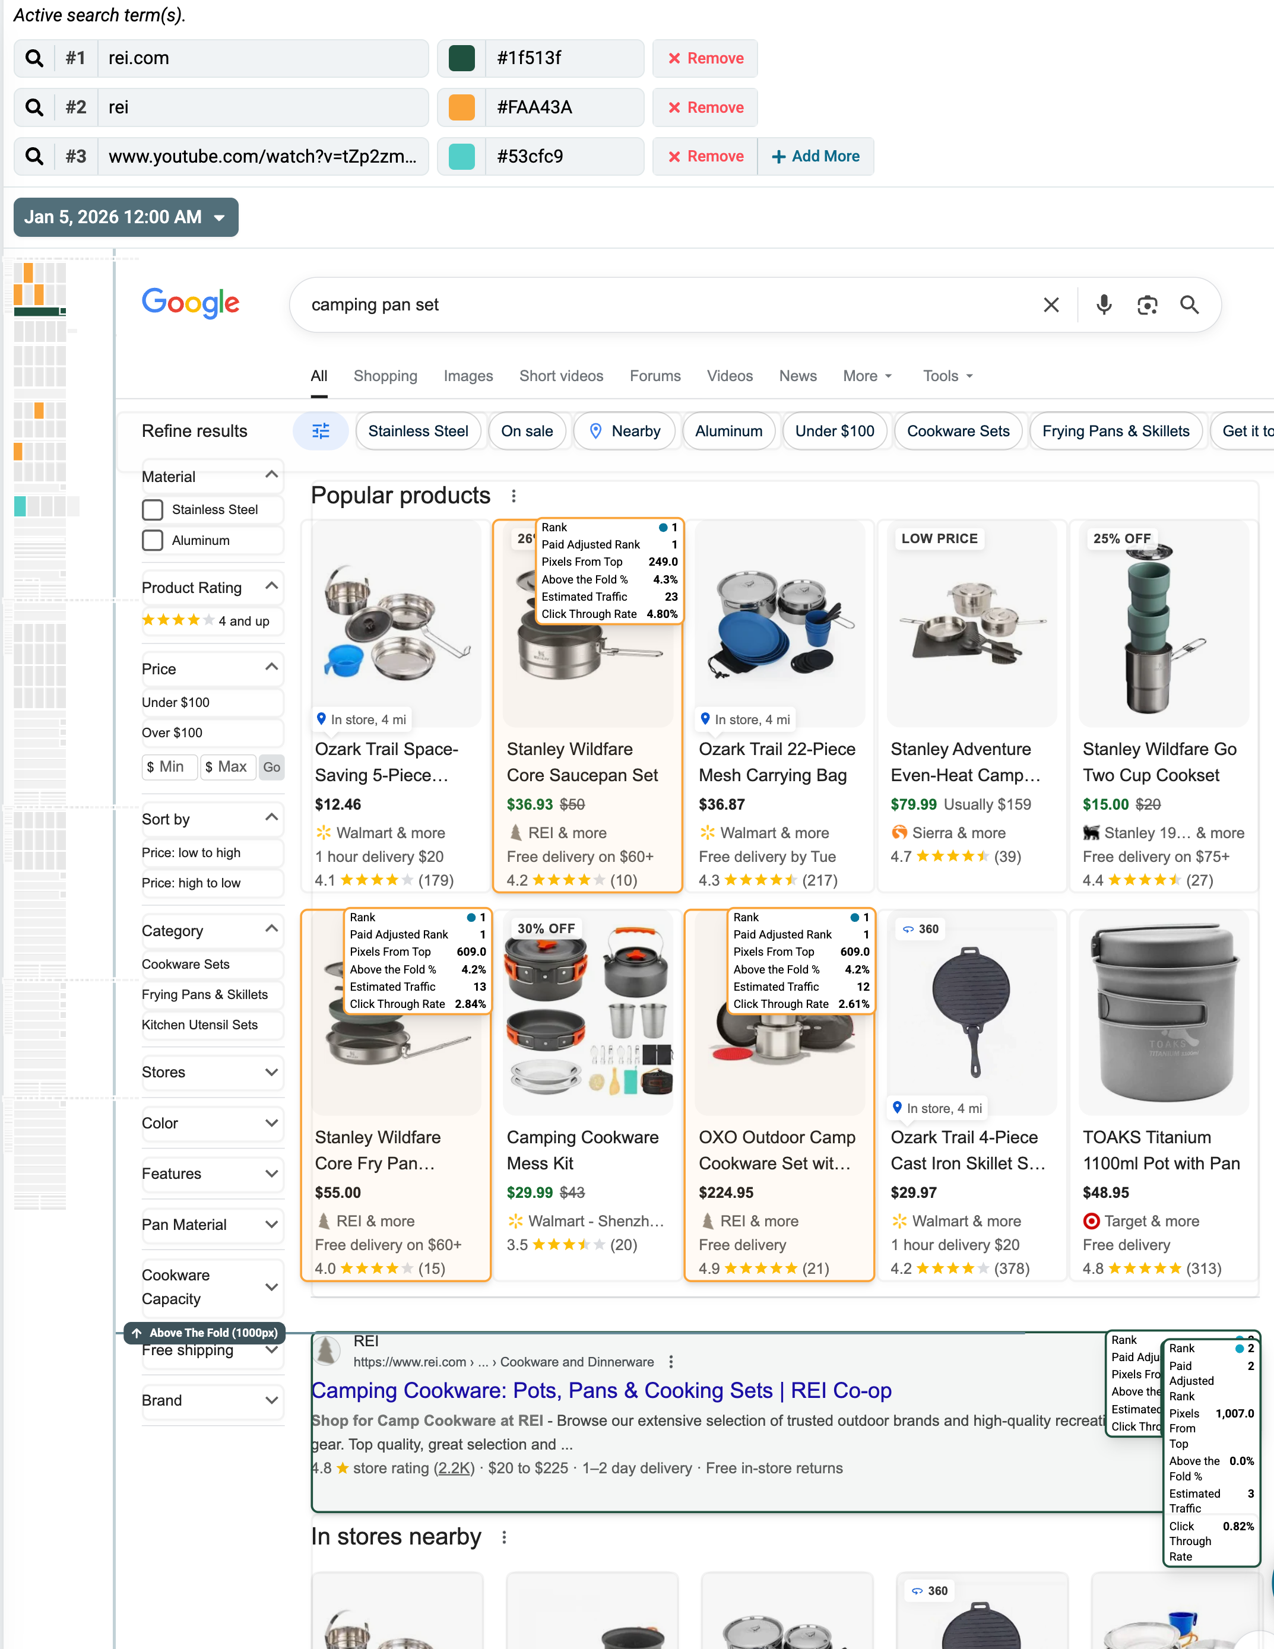Click search icon for term #1 rei.com
The width and height of the screenshot is (1274, 1649).
[34, 58]
